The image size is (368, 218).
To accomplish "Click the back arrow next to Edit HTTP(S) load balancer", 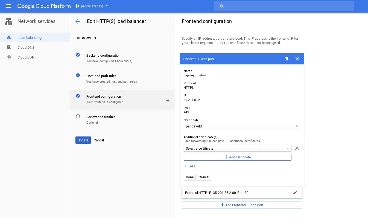I will [x=78, y=21].
